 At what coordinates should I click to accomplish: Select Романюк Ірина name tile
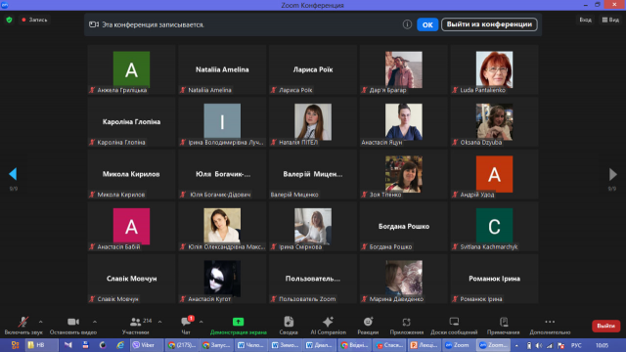tap(494, 279)
